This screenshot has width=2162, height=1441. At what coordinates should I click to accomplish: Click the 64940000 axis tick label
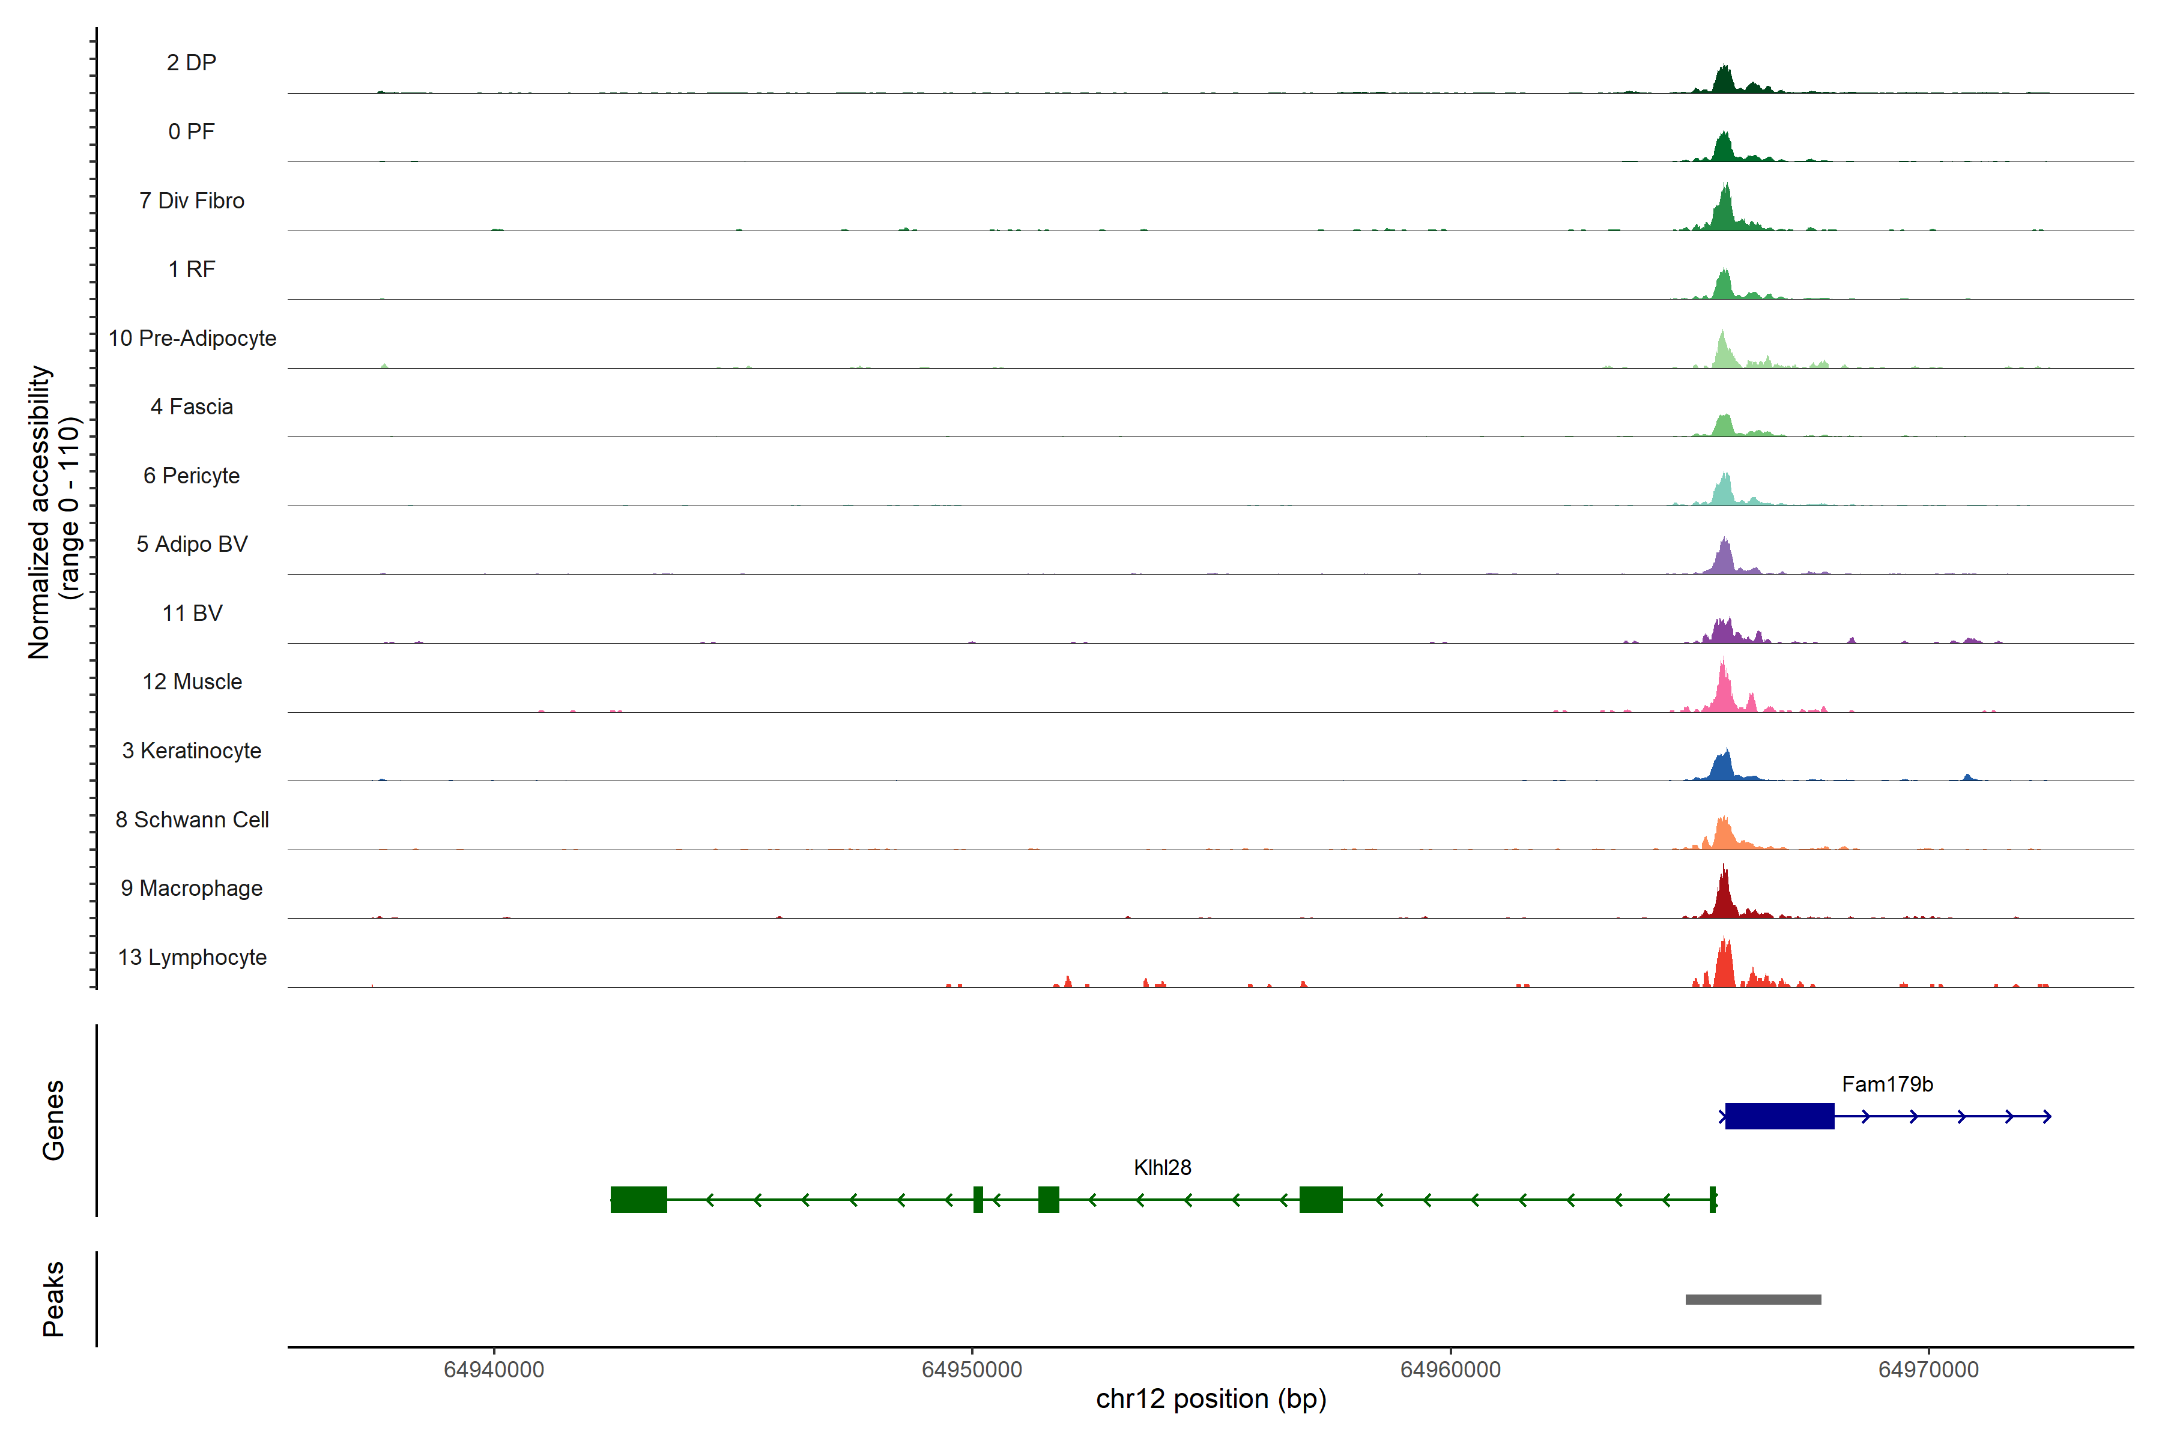click(x=494, y=1370)
